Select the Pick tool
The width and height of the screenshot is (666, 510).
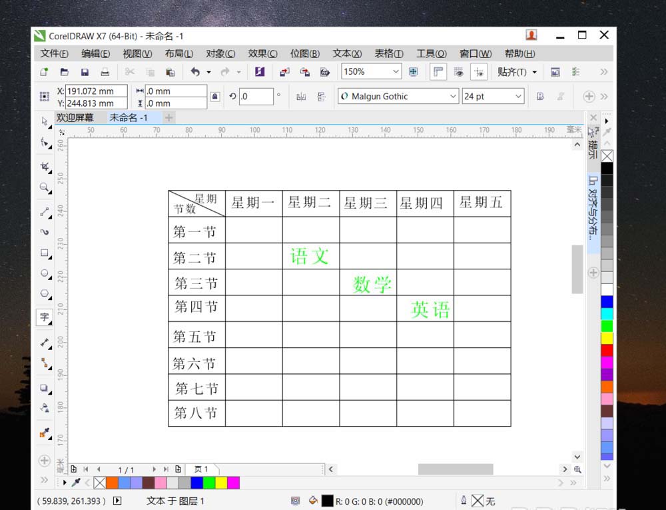tap(44, 122)
